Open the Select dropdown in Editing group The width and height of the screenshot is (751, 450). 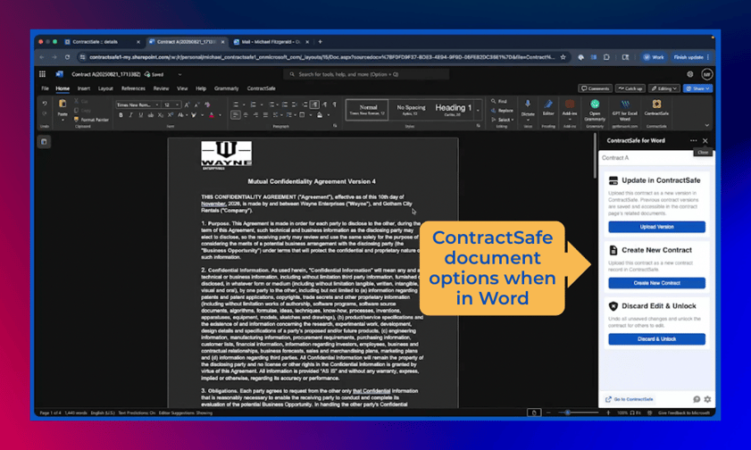[x=503, y=120]
